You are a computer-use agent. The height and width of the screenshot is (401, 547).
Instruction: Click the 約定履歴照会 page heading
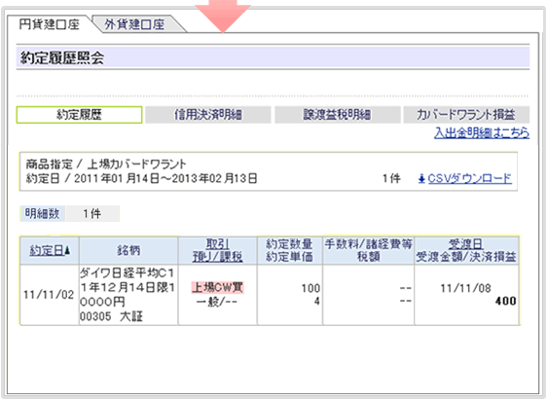(x=62, y=57)
